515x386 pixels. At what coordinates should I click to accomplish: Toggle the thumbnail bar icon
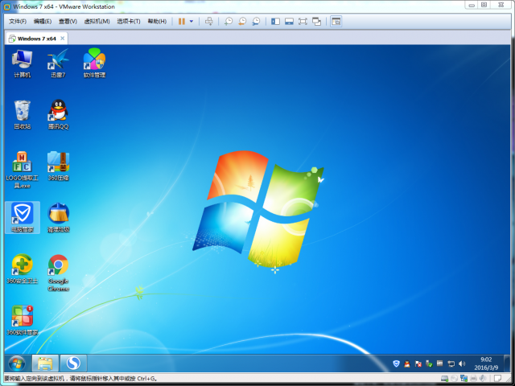coord(289,22)
